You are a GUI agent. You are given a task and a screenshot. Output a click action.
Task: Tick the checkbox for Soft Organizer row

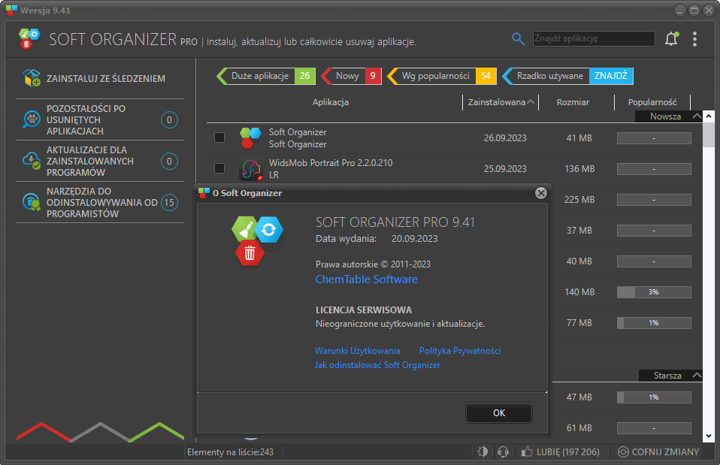click(219, 137)
